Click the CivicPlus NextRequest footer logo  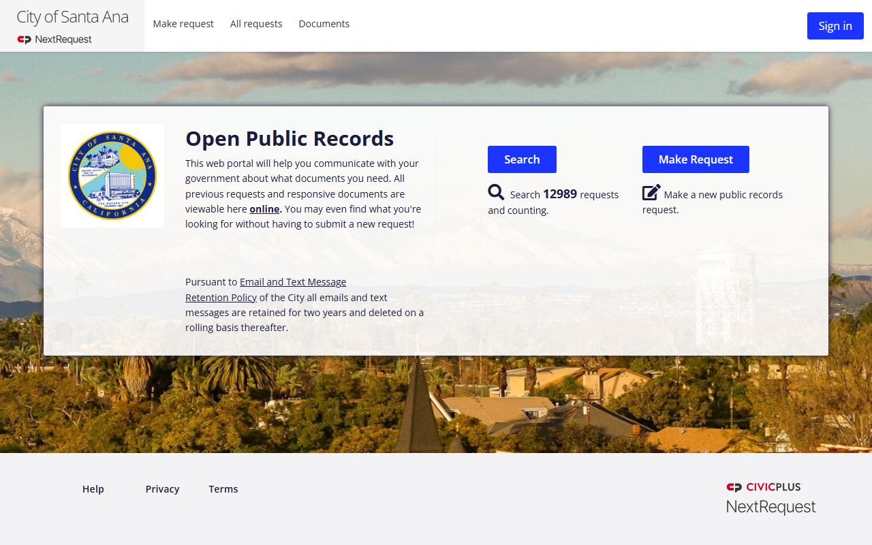click(770, 498)
